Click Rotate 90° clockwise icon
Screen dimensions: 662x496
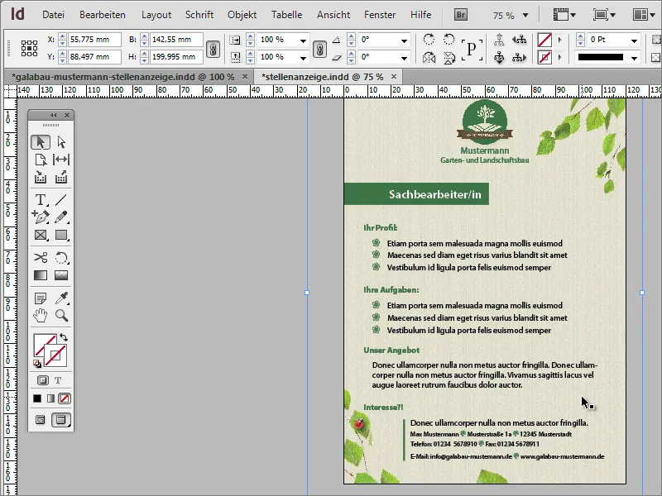click(x=429, y=40)
